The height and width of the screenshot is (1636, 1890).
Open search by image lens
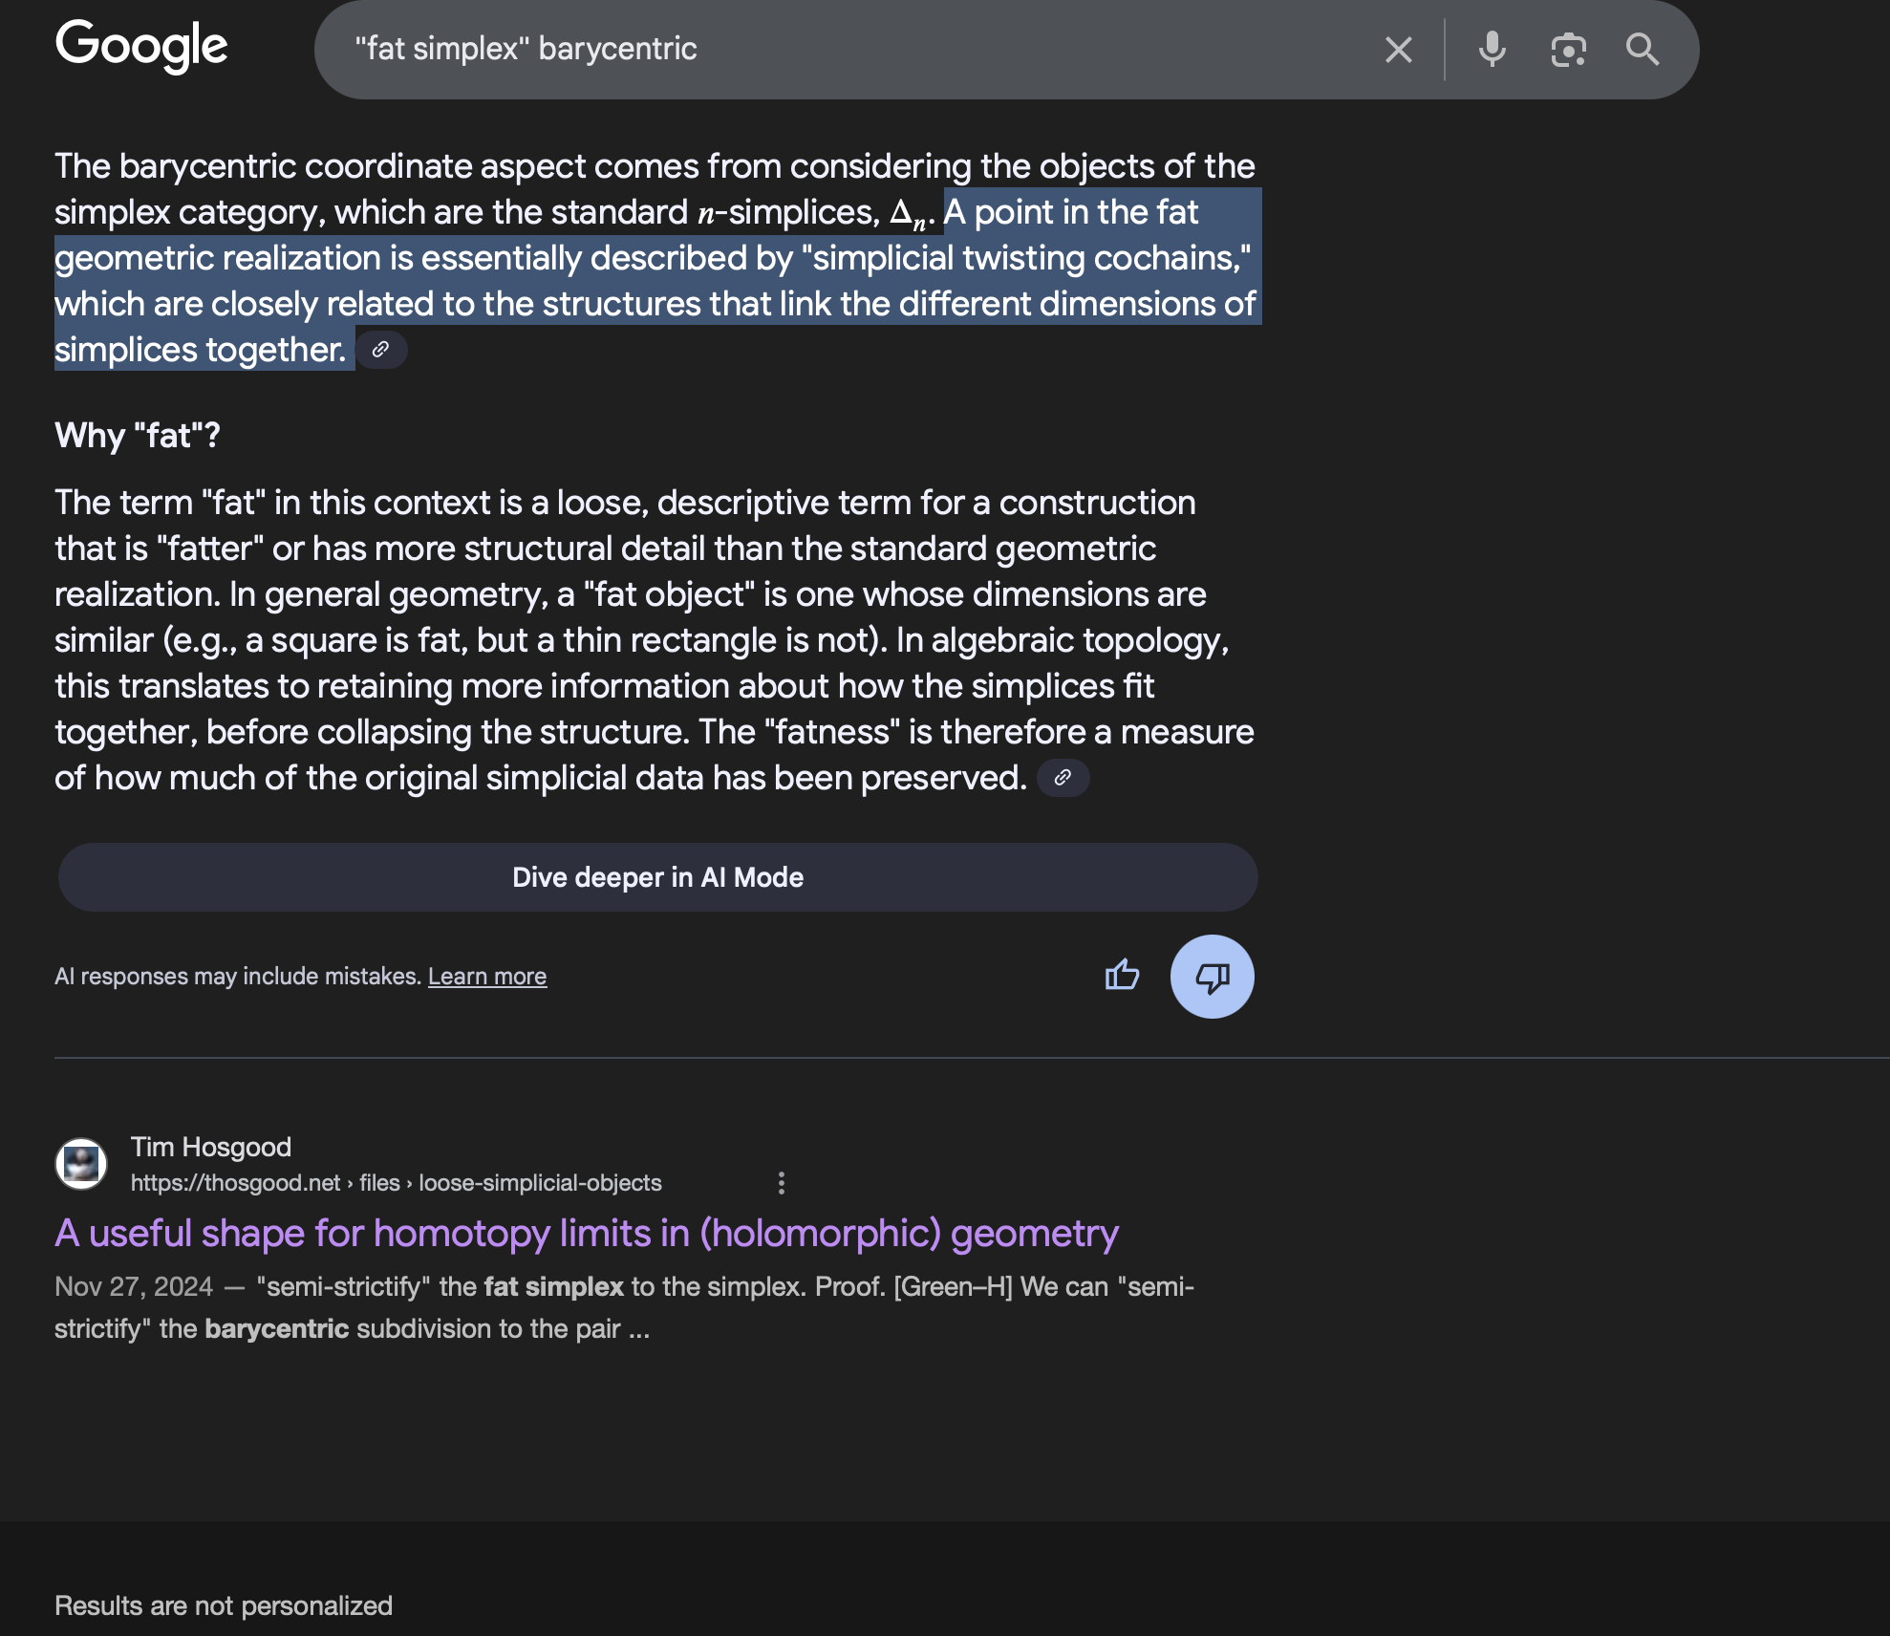[x=1568, y=50]
